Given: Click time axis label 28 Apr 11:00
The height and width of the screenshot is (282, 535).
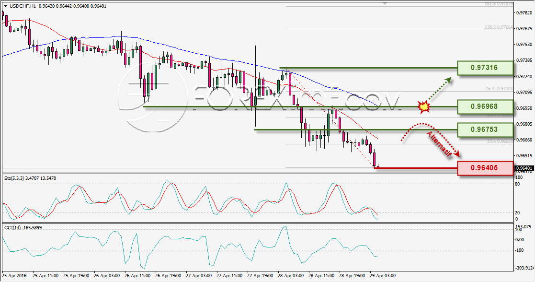Looking at the screenshot, I should tap(321, 275).
